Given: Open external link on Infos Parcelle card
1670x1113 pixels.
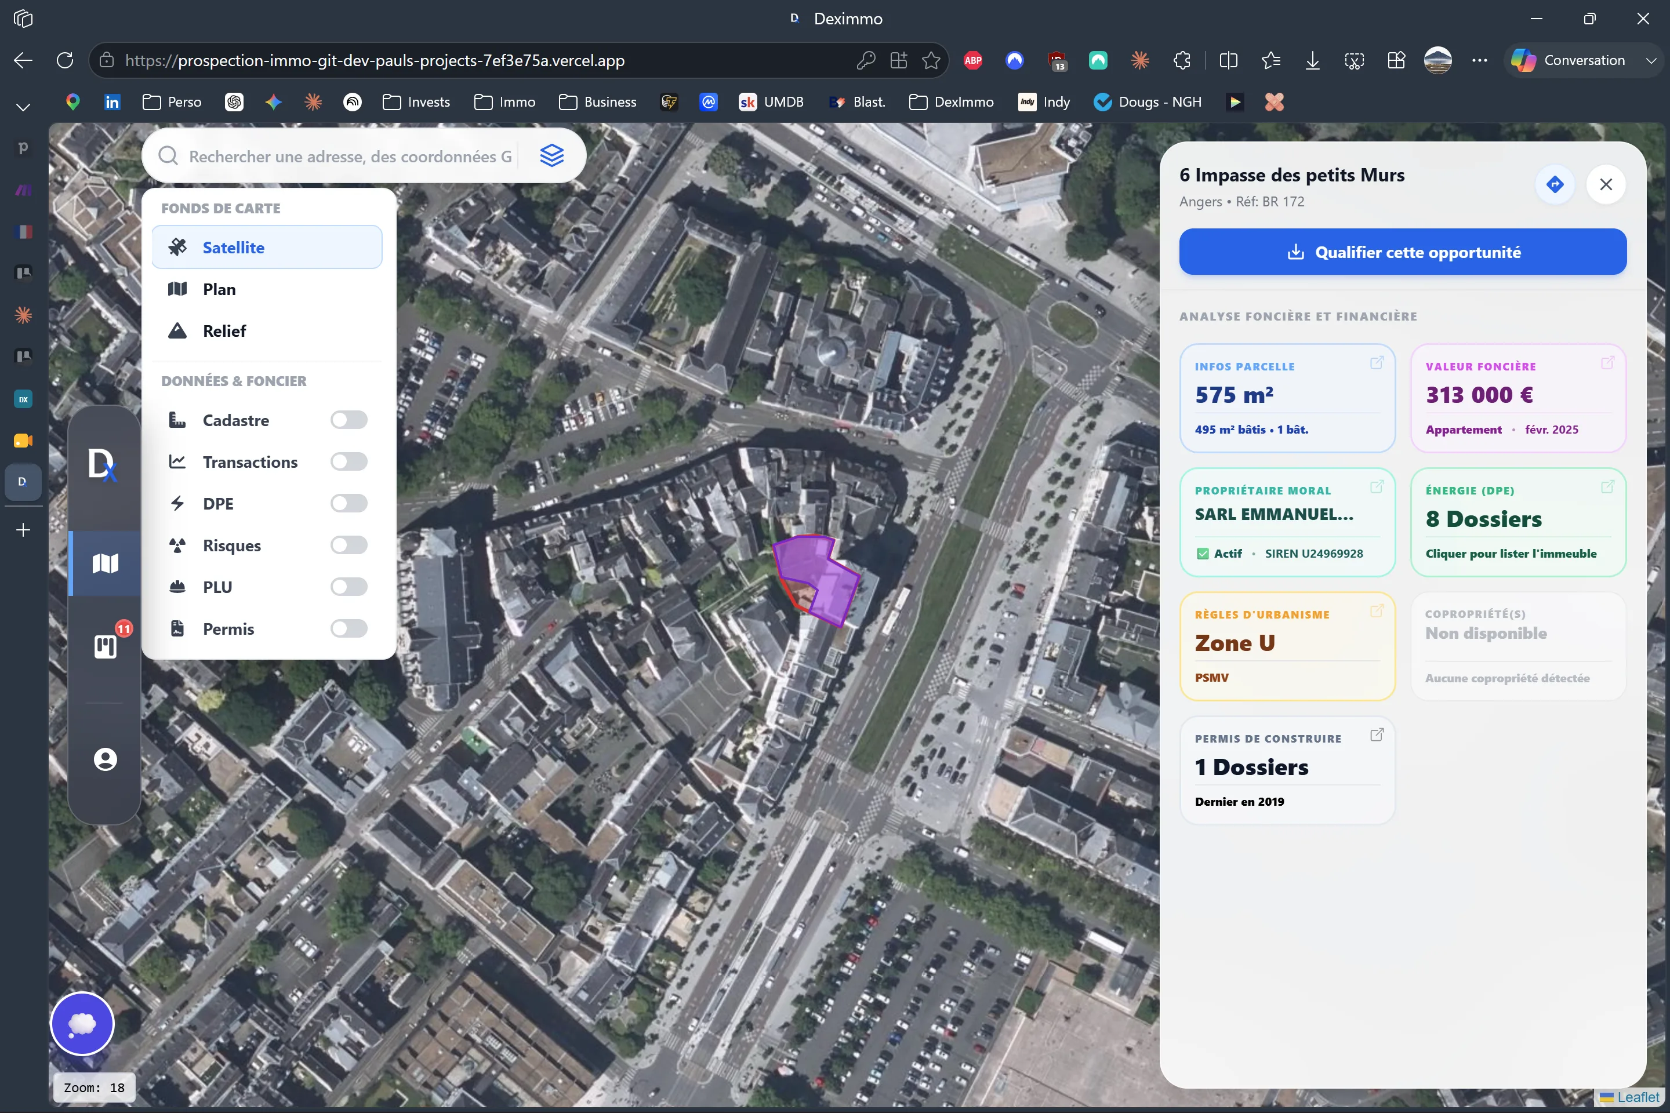Looking at the screenshot, I should [x=1376, y=363].
